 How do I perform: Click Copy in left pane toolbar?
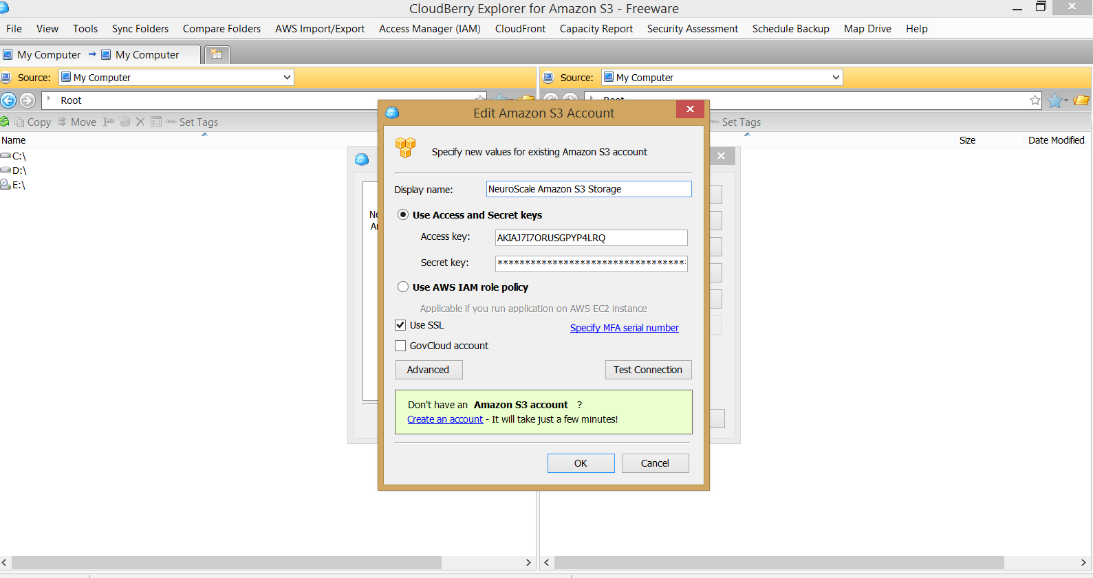pos(33,122)
